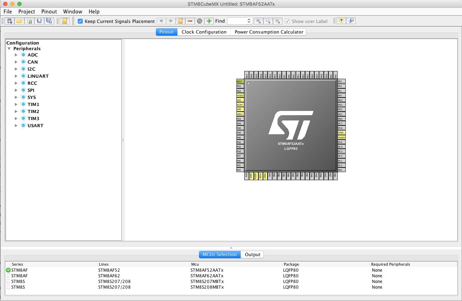
Task: Toggle the Show user Label checkbox
Action: point(287,21)
